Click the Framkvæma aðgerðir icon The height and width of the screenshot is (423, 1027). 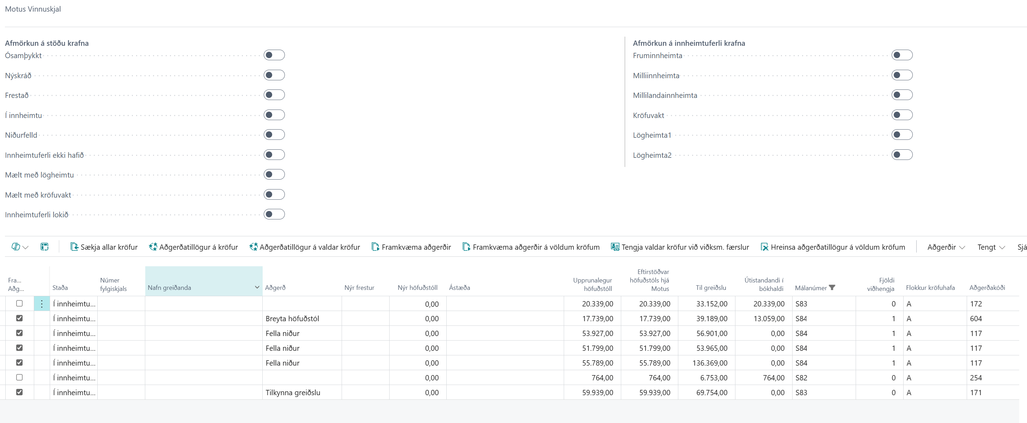375,247
